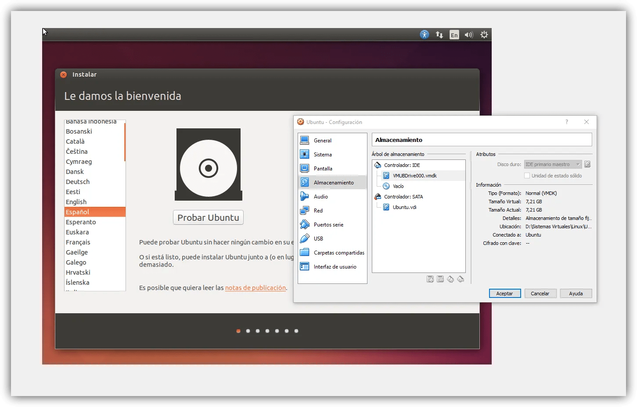Open the En keyboard layout menu
Image resolution: width=637 pixels, height=407 pixels.
tap(454, 34)
